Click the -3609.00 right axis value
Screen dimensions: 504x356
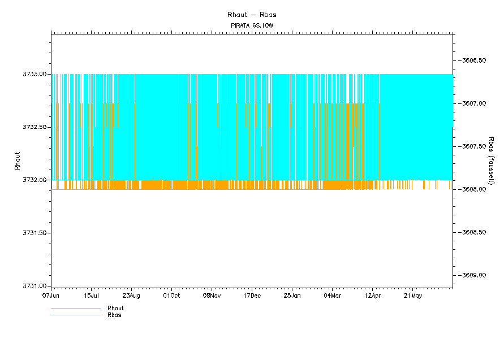pyautogui.click(x=472, y=275)
